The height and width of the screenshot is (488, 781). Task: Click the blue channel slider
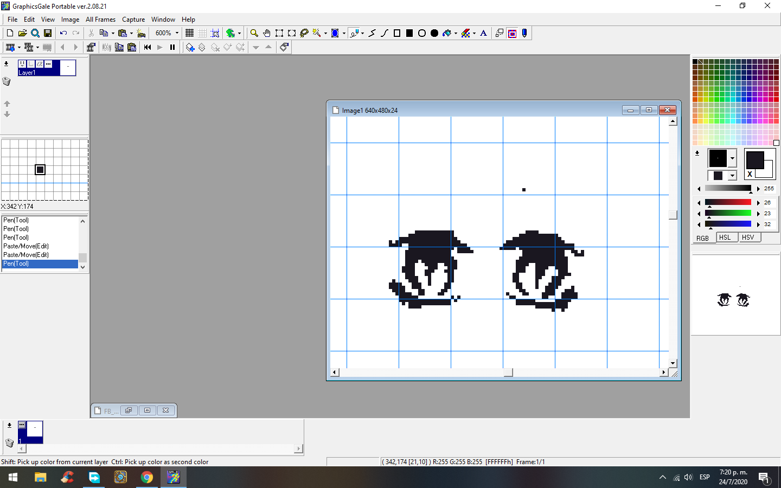point(728,224)
